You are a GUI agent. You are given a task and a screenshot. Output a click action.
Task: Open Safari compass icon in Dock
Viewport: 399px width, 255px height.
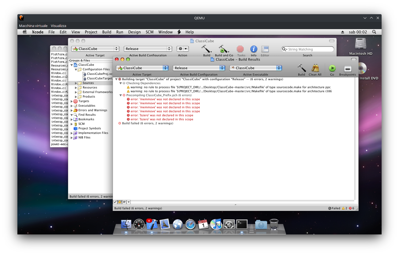pos(190,224)
